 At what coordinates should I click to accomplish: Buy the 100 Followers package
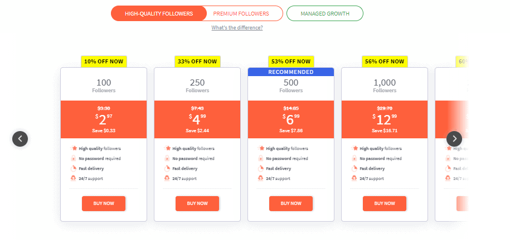click(x=104, y=203)
